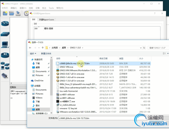Click the Desktop breadcrumb in address bar
This screenshot has width=169, height=129.
64,48
